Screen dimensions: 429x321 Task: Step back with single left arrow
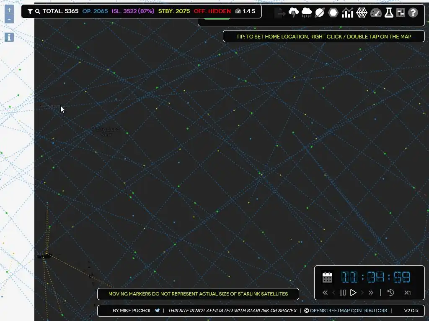pyautogui.click(x=334, y=293)
